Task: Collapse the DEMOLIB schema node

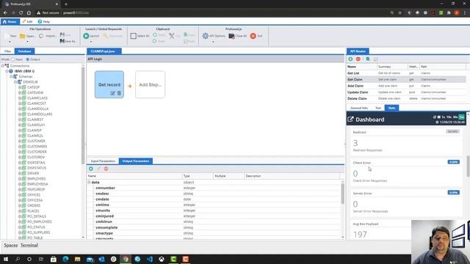Action: 15,82
